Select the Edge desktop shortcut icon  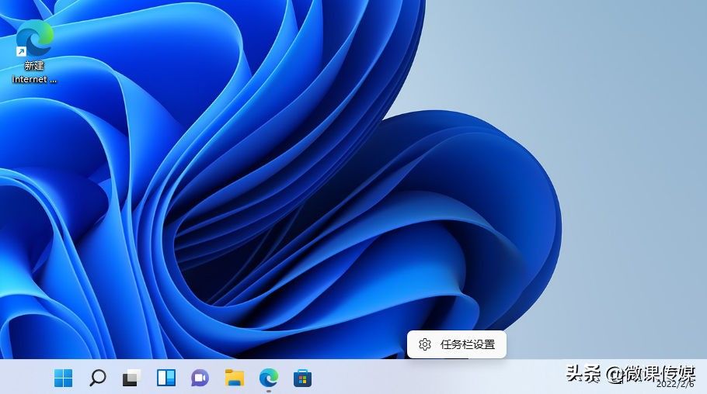[34, 38]
